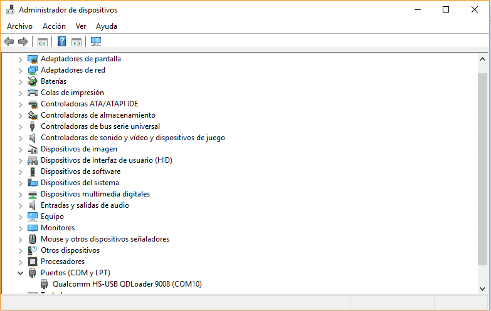
Task: Select Dispositivos de software label
Action: tap(80, 171)
